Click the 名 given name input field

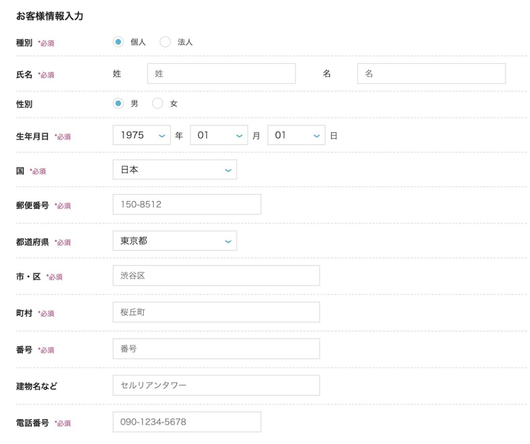(432, 74)
